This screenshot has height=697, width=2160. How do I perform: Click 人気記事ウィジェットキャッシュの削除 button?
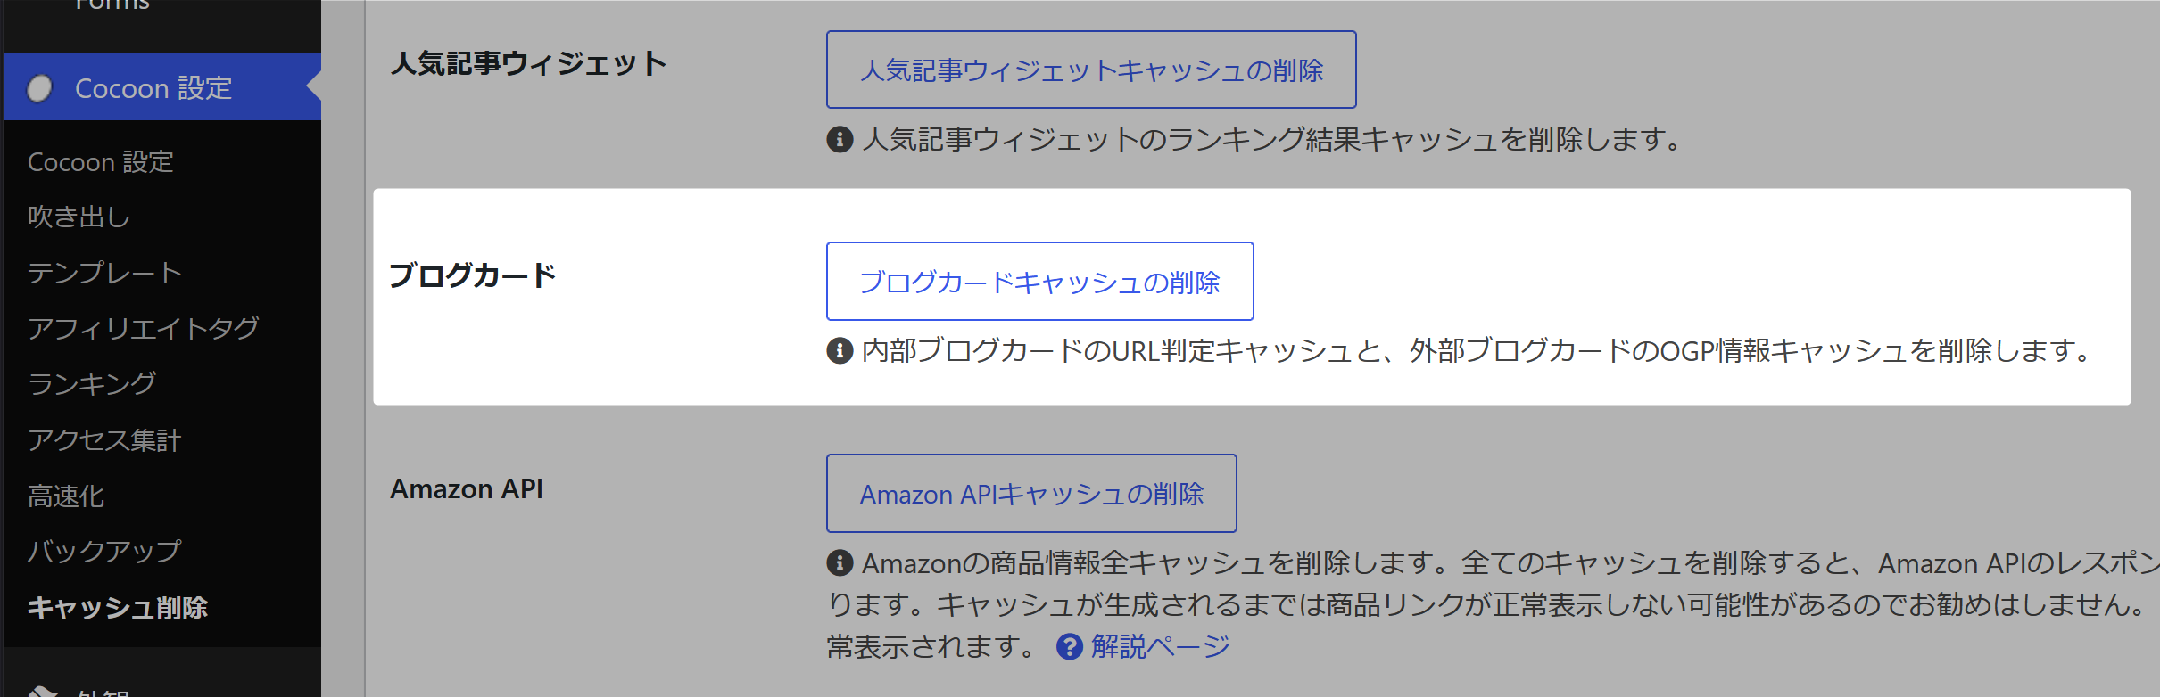1090,70
